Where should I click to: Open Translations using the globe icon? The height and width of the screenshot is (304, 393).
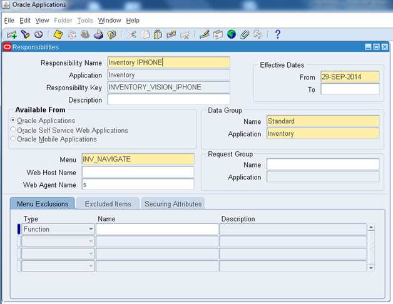coord(231,34)
